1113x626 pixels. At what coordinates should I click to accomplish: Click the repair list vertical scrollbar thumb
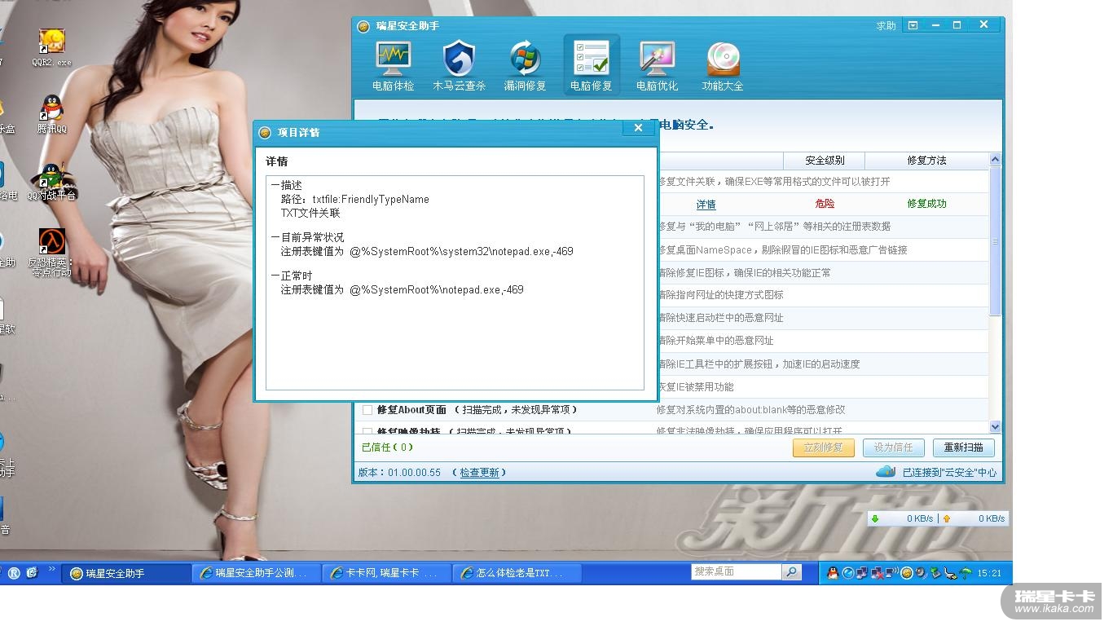click(995, 240)
